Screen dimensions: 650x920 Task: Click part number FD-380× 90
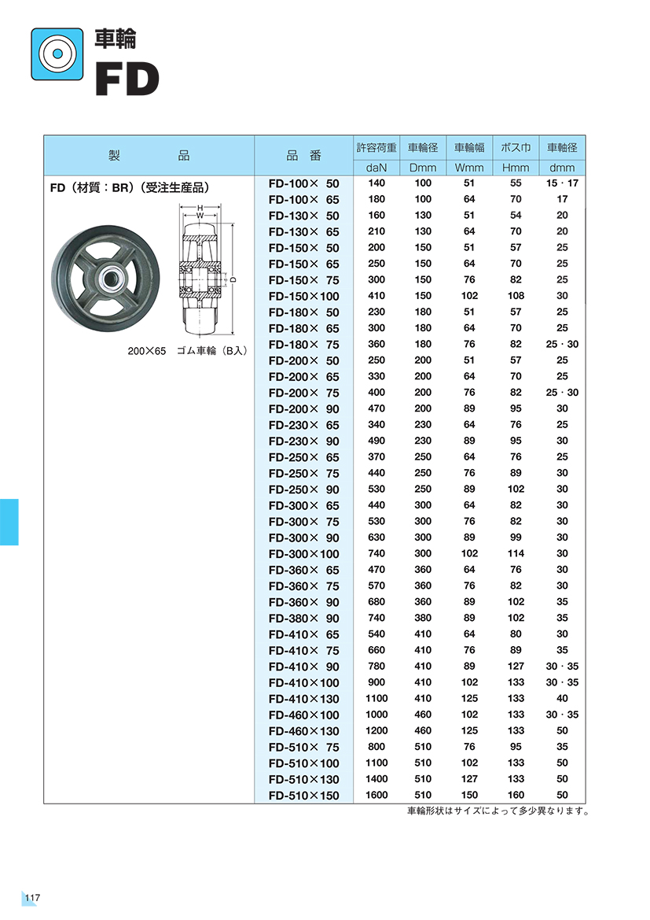coord(303,619)
